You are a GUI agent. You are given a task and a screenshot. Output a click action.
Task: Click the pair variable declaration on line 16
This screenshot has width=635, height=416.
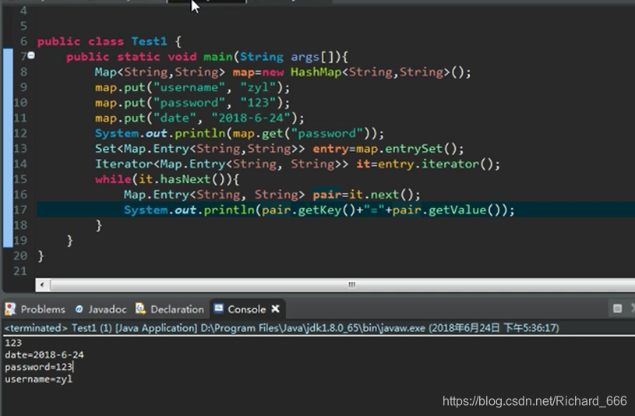[x=327, y=195]
